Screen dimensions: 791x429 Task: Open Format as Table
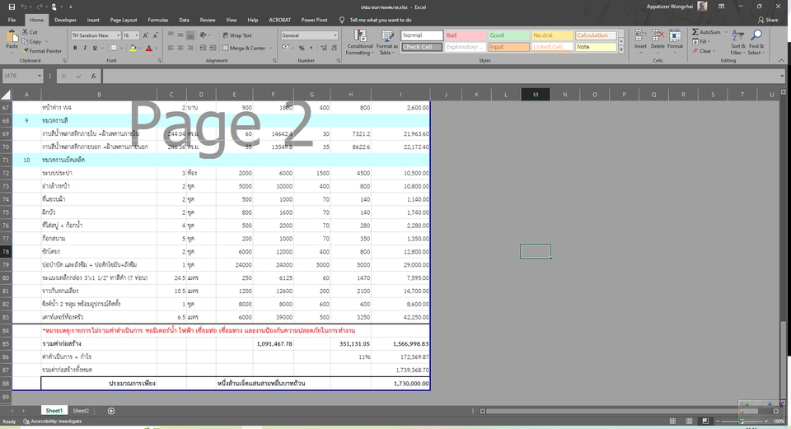(x=387, y=42)
